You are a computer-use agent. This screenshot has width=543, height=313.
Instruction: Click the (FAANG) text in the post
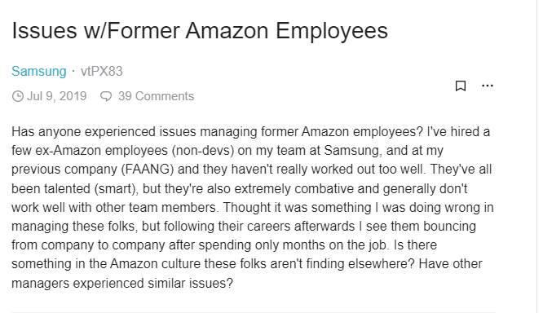[148, 170]
